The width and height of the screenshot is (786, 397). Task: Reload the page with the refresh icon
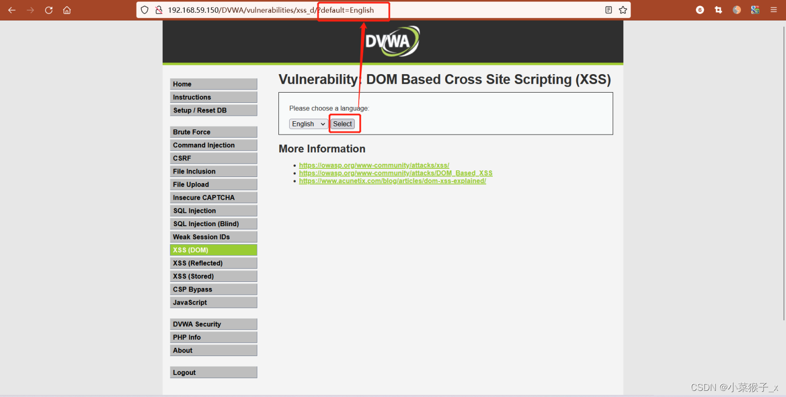(49, 10)
